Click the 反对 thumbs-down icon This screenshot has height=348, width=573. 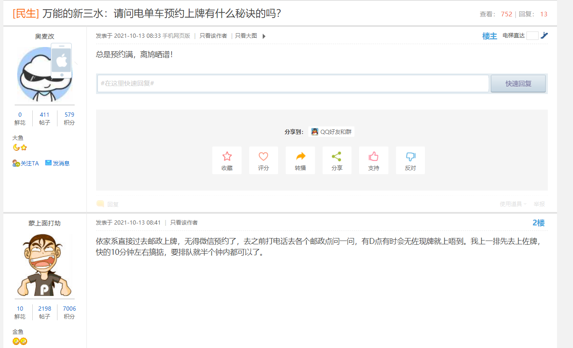click(410, 157)
